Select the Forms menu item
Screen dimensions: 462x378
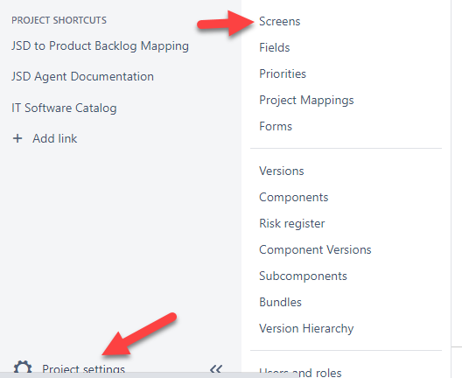pos(276,126)
